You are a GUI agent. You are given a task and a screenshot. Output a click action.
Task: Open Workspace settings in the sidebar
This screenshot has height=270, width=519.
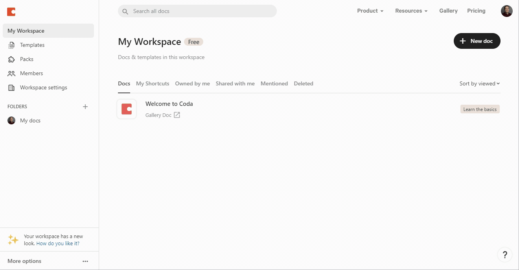coord(48,87)
